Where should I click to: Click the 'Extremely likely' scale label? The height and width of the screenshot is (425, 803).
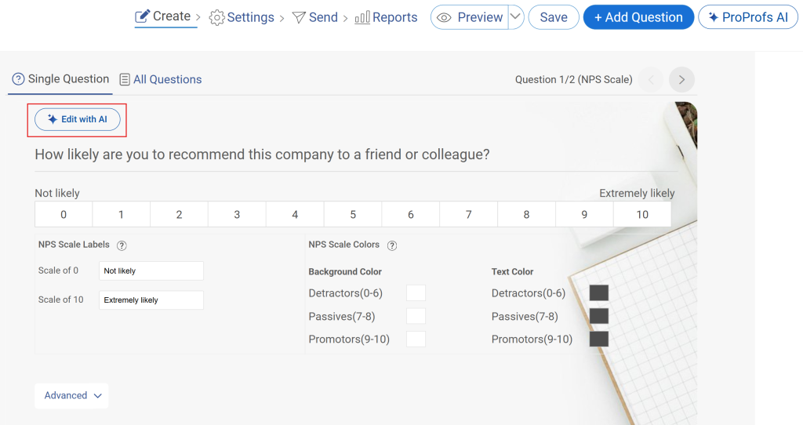pyautogui.click(x=637, y=193)
